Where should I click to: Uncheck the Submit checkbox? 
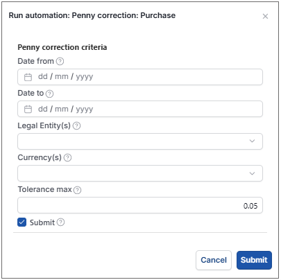point(22,222)
